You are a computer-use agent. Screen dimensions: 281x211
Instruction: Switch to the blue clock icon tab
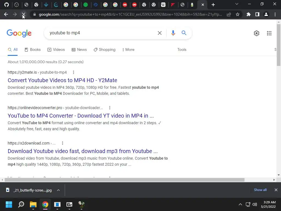tap(95, 5)
